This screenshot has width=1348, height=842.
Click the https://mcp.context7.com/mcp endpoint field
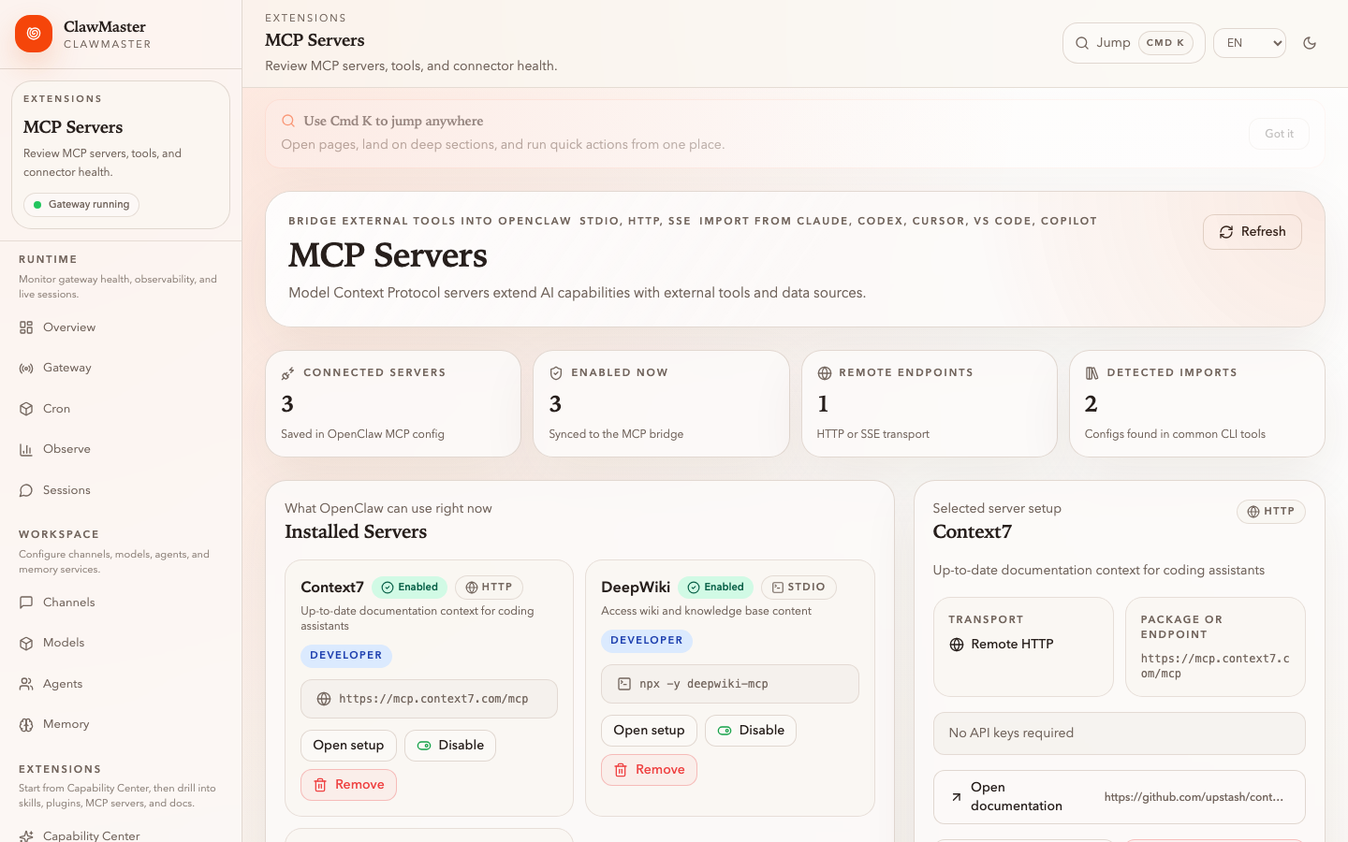click(429, 699)
